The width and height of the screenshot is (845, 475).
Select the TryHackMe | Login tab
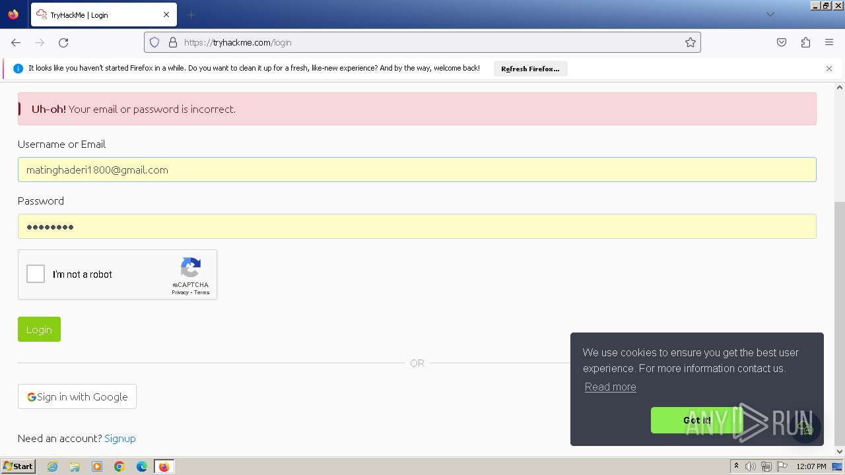point(104,15)
